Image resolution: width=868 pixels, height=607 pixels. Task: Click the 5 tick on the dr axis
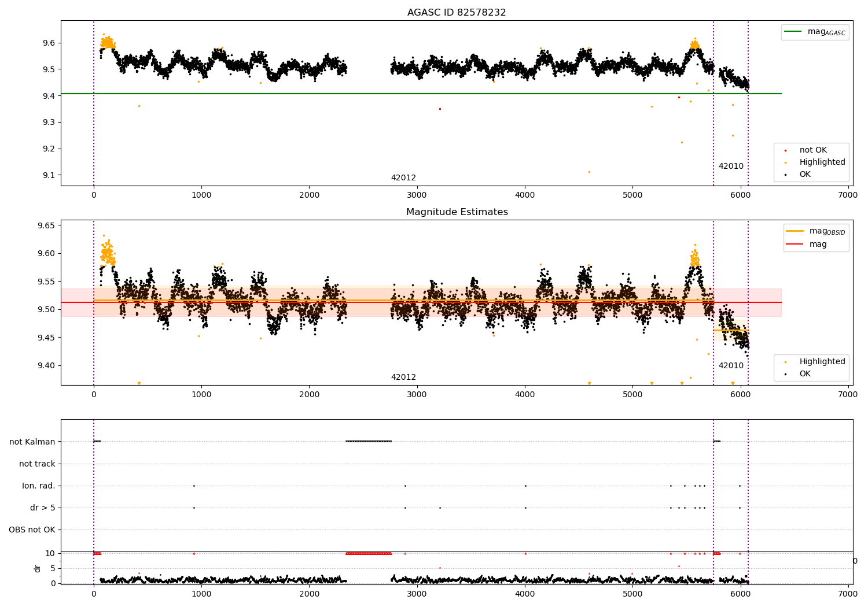(53, 568)
